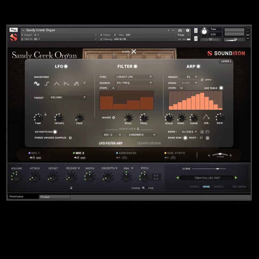Screen dimensions: 259x259
Task: Click the Octave slider handle
Action: click(217, 169)
